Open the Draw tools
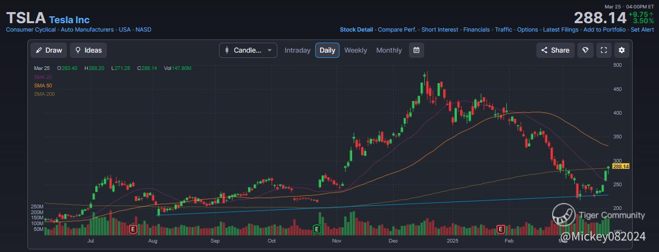The image size is (659, 252). (48, 51)
